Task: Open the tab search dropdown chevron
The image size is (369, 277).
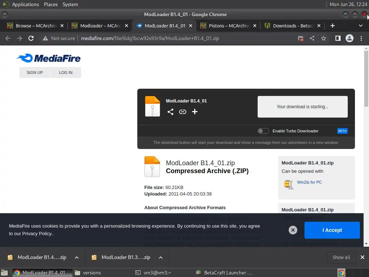Action: 360,26
